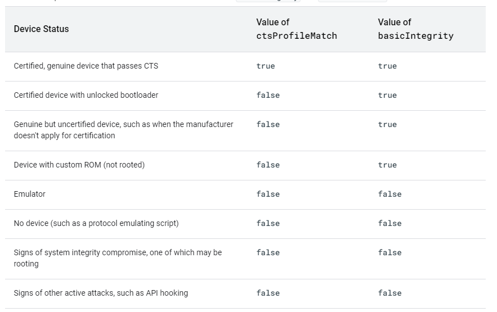Click ctsProfileMatch 'false' for uncertified device row

coord(268,125)
